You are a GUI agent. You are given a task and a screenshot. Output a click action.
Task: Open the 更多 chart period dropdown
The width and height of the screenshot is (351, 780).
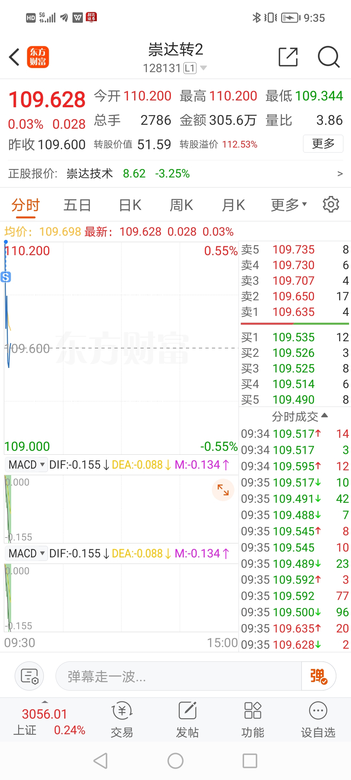[x=289, y=205]
